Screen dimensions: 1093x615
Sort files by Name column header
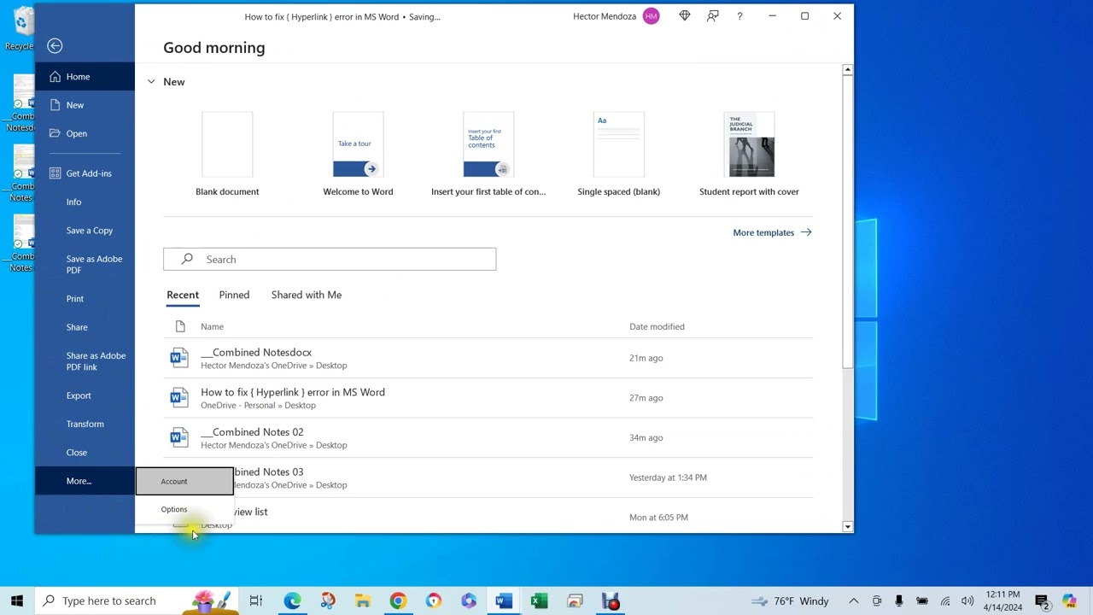212,327
